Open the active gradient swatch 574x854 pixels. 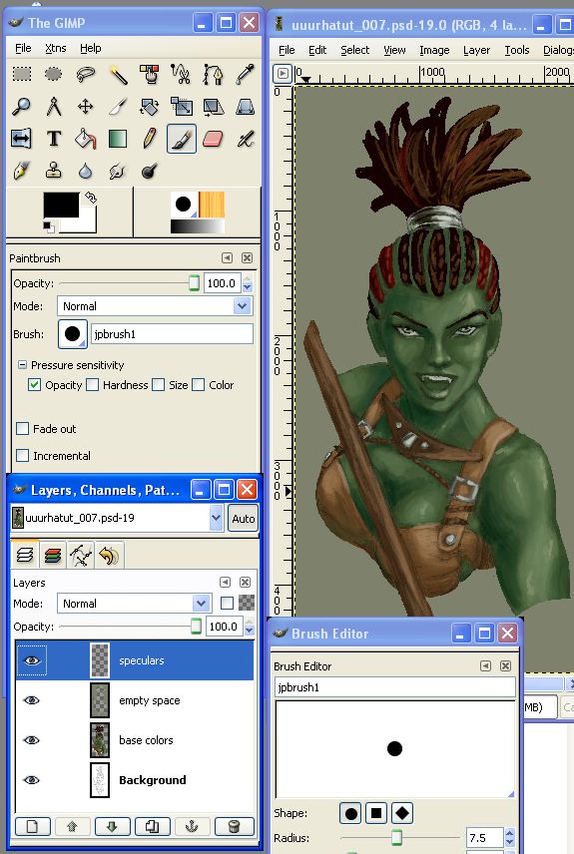(x=198, y=226)
